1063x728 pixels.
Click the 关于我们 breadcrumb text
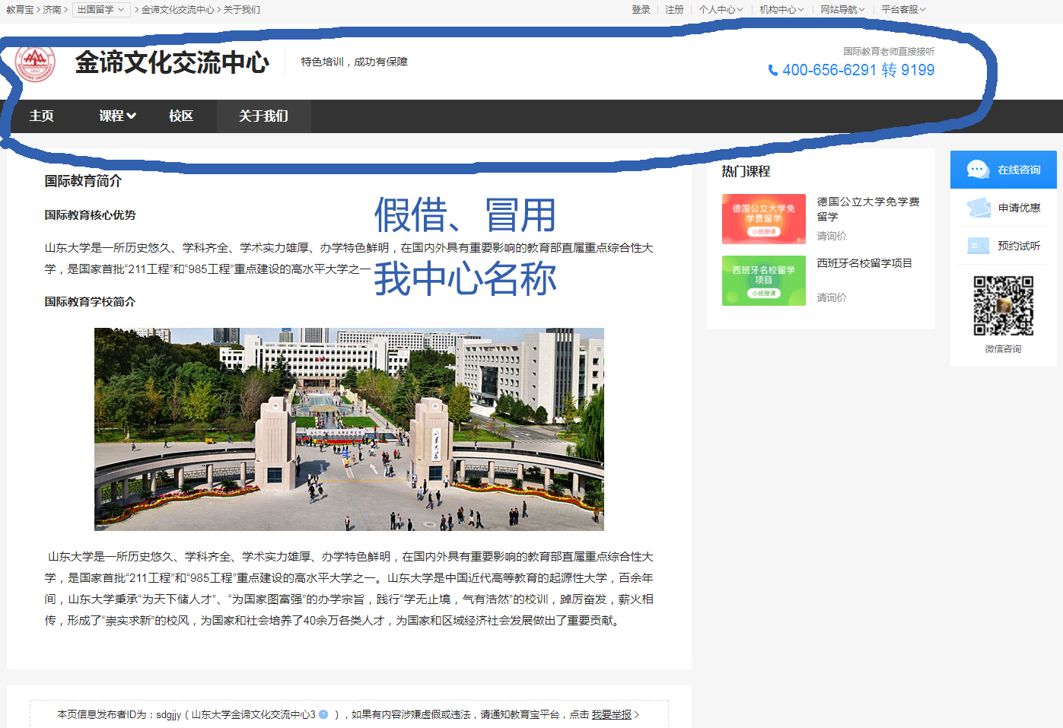[x=242, y=10]
